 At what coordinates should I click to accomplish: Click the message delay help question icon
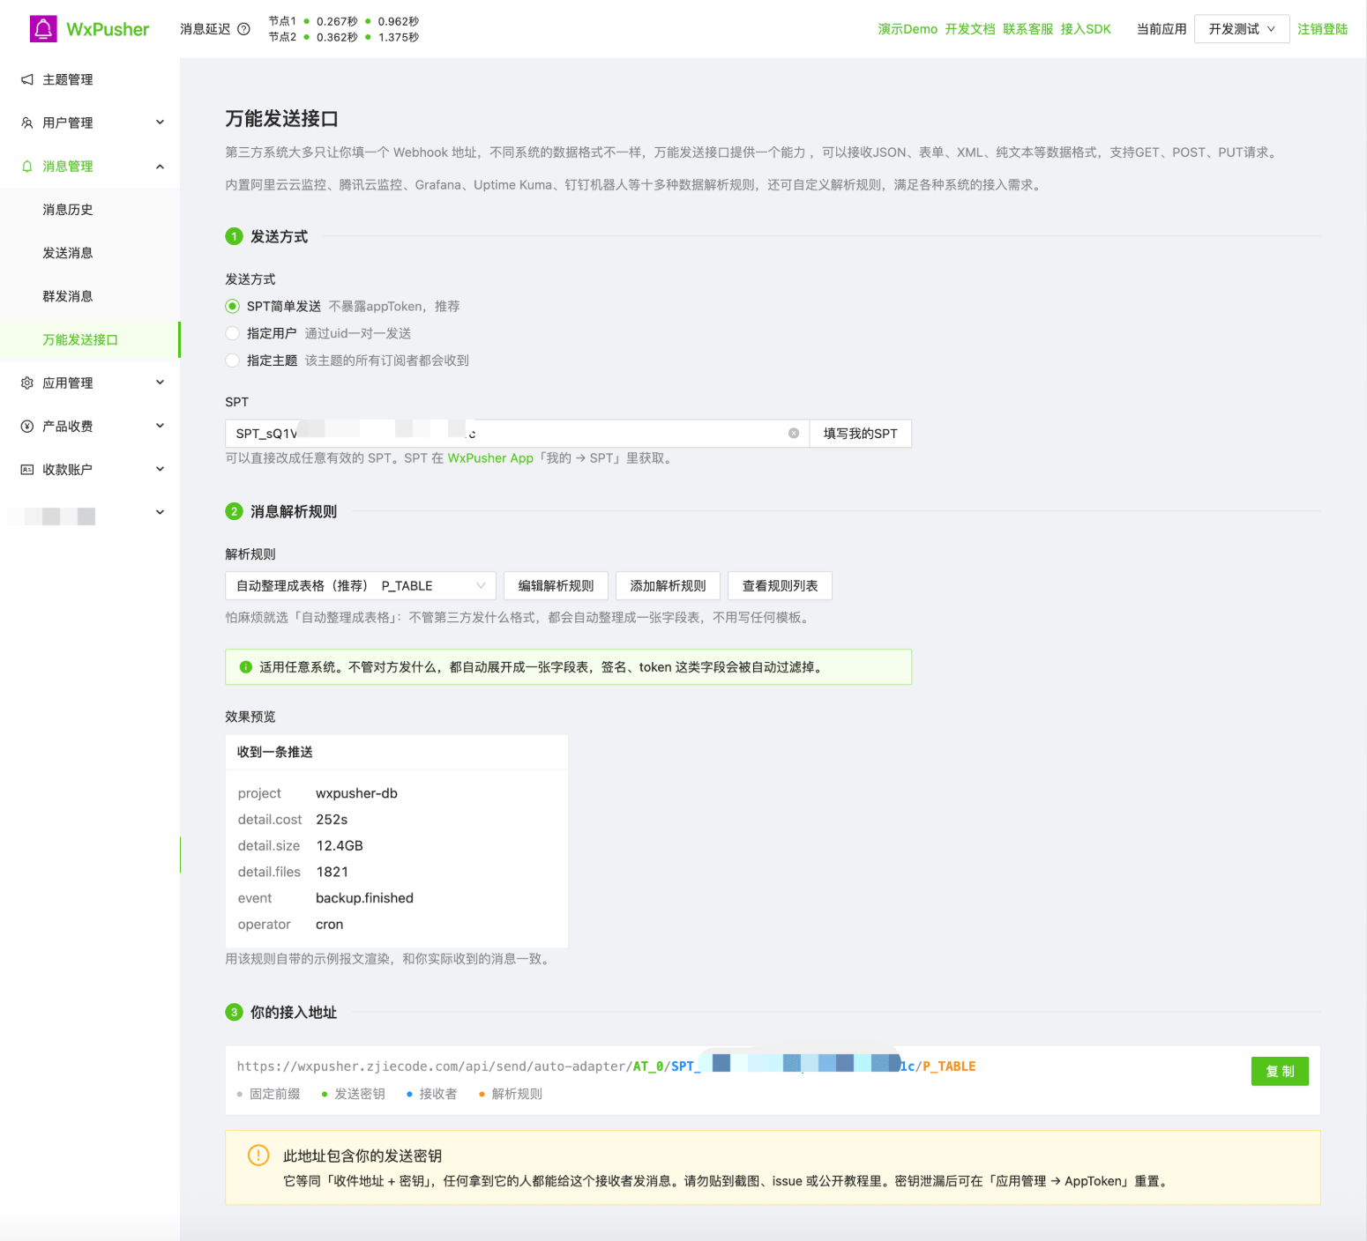coord(244,29)
